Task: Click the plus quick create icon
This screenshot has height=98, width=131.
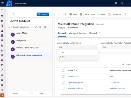Action: tap(129, 3)
